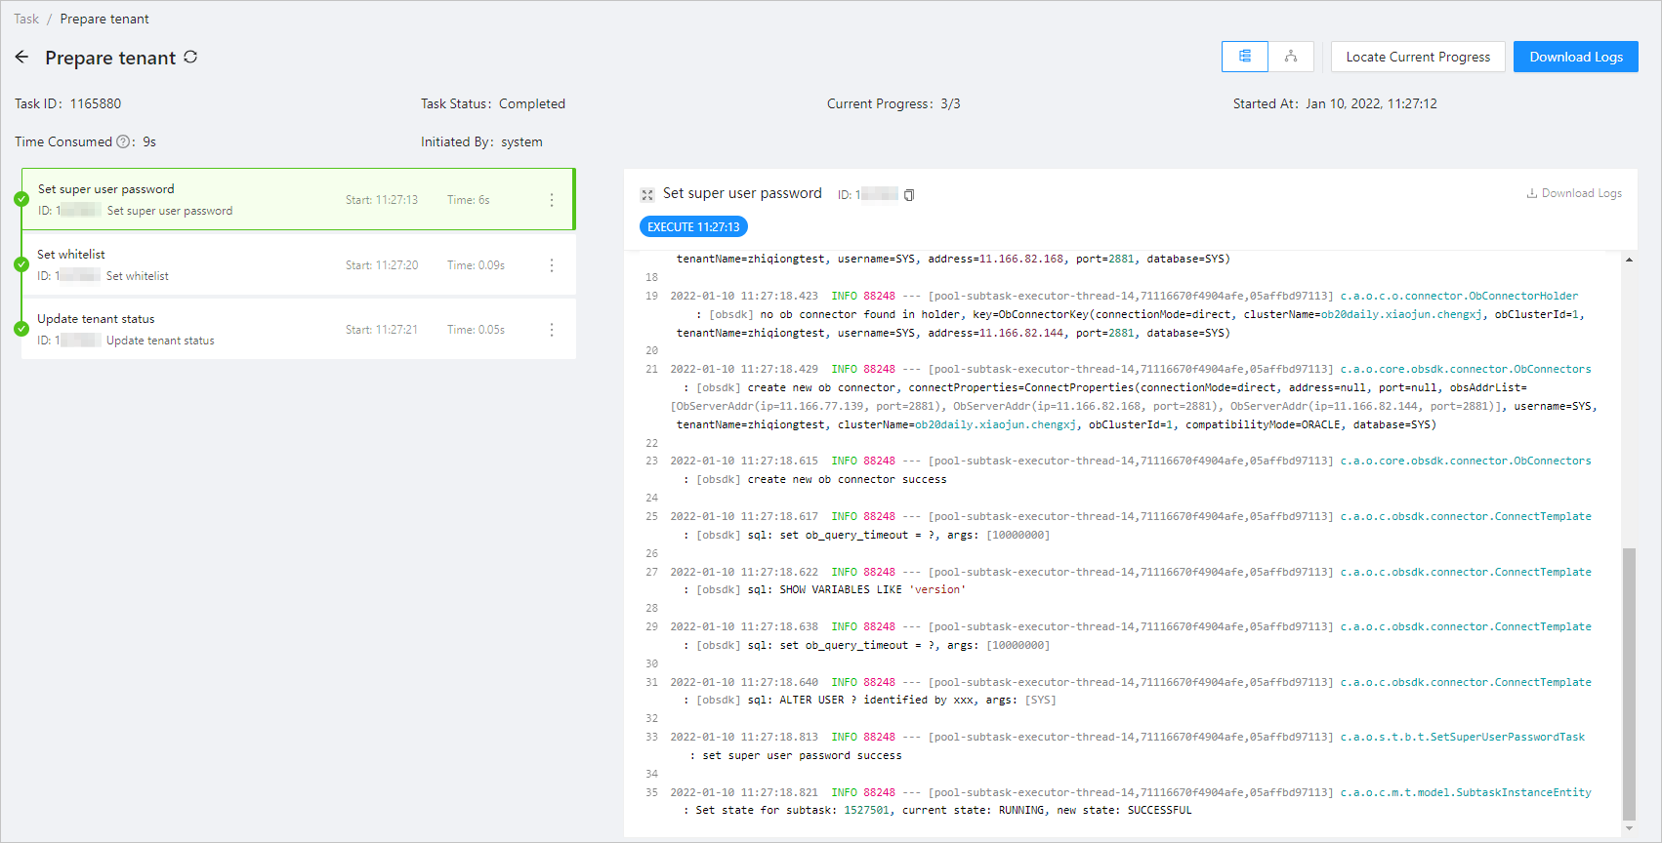Open more options for Update tenant status subtask

click(x=552, y=330)
